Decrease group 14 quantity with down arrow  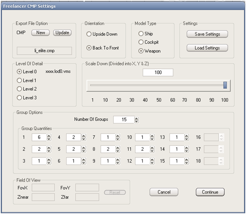coord(187,151)
